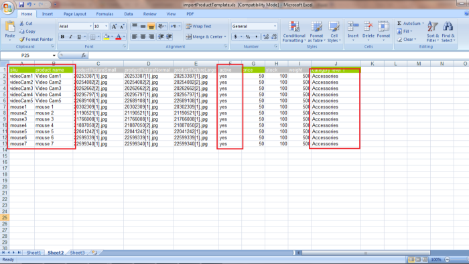Select cell containing videoCam1

pos(21,76)
